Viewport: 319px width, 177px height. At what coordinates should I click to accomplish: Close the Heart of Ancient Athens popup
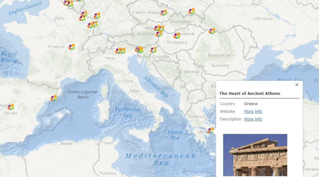(297, 85)
